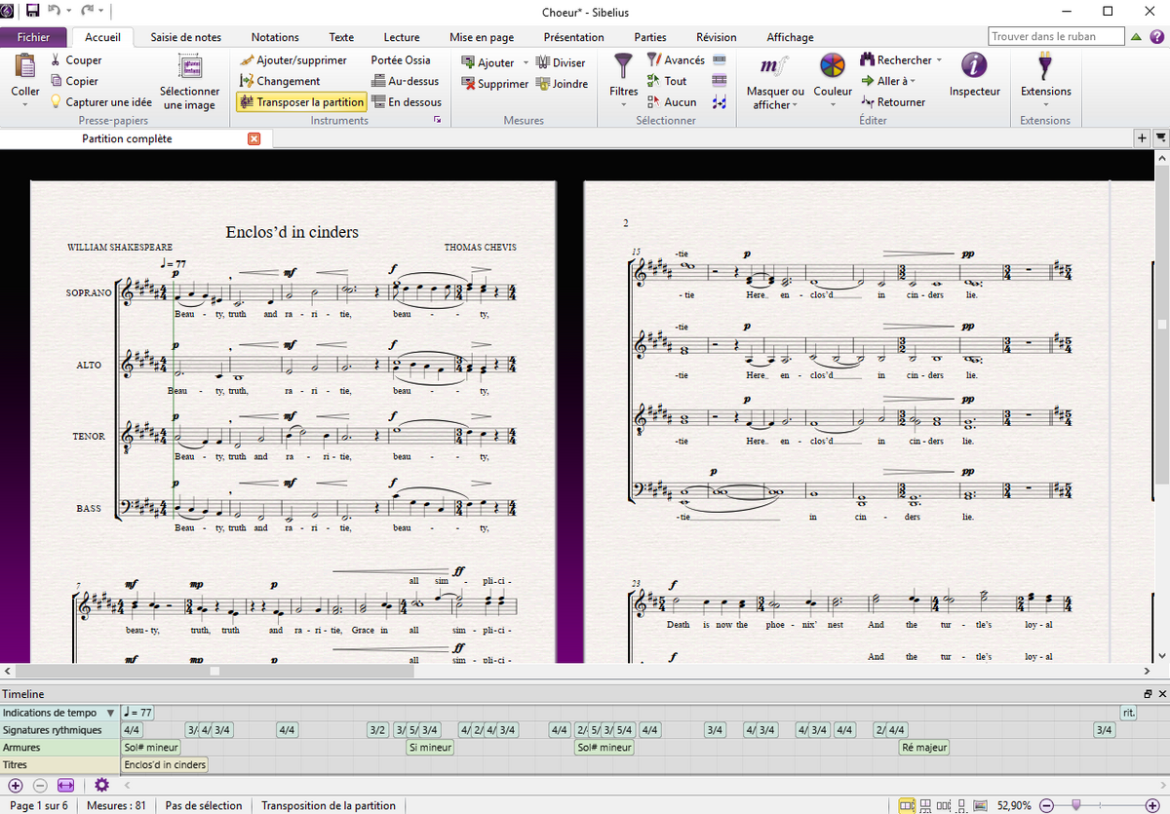Click Timeline zoom-in plus icon
The height and width of the screenshot is (814, 1170).
tap(16, 785)
